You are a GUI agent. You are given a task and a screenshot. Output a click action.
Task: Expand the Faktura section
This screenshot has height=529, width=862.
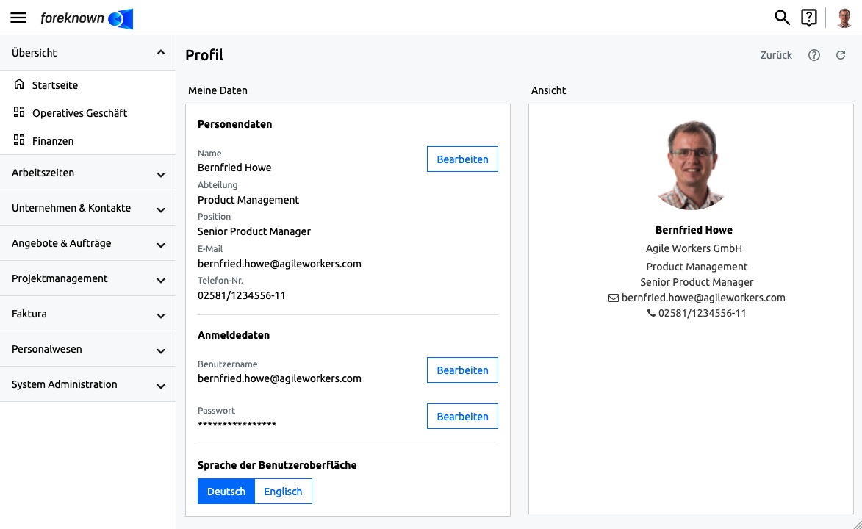(x=88, y=314)
